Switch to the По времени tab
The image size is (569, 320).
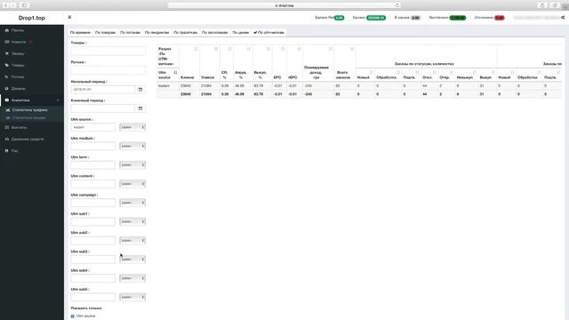80,33
